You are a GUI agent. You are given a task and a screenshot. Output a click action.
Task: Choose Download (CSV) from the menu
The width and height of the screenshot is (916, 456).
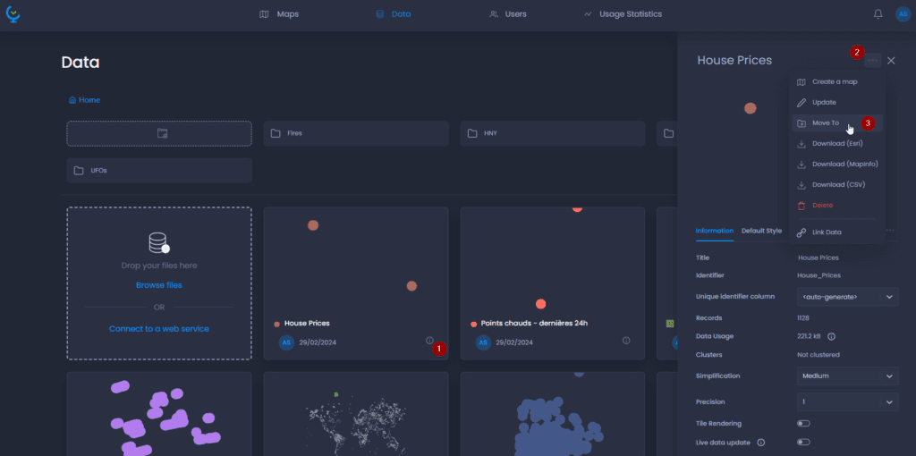(836, 184)
